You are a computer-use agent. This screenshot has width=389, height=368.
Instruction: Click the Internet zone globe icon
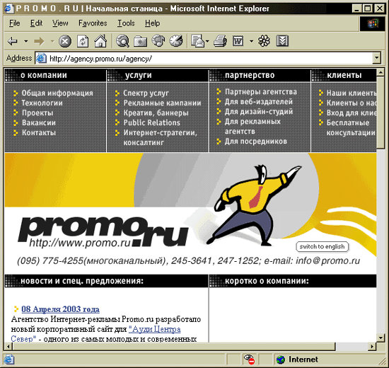pos(281,360)
